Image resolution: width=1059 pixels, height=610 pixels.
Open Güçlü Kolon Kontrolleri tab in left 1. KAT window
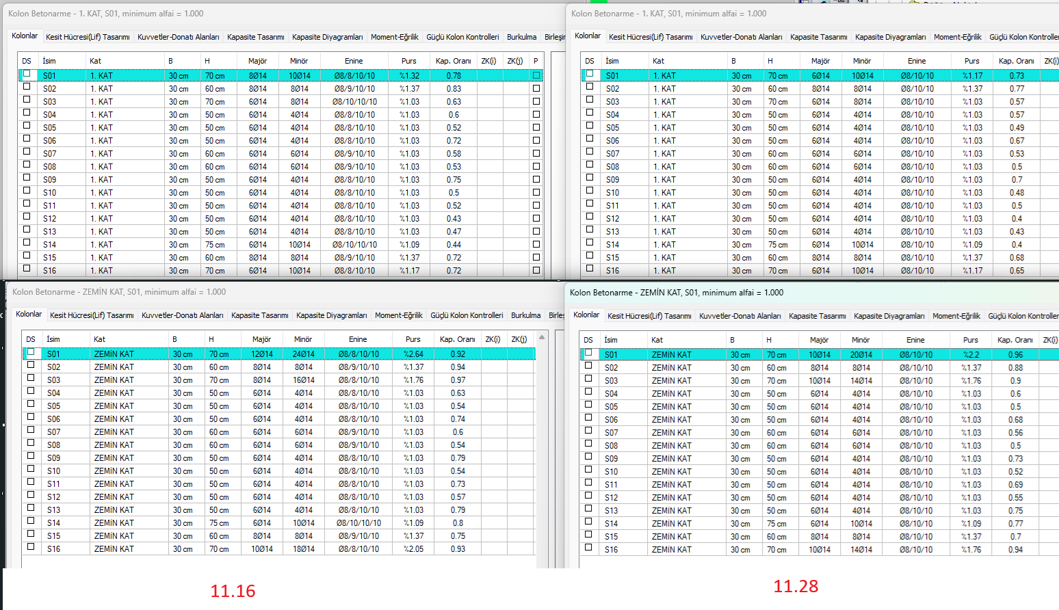coord(462,37)
